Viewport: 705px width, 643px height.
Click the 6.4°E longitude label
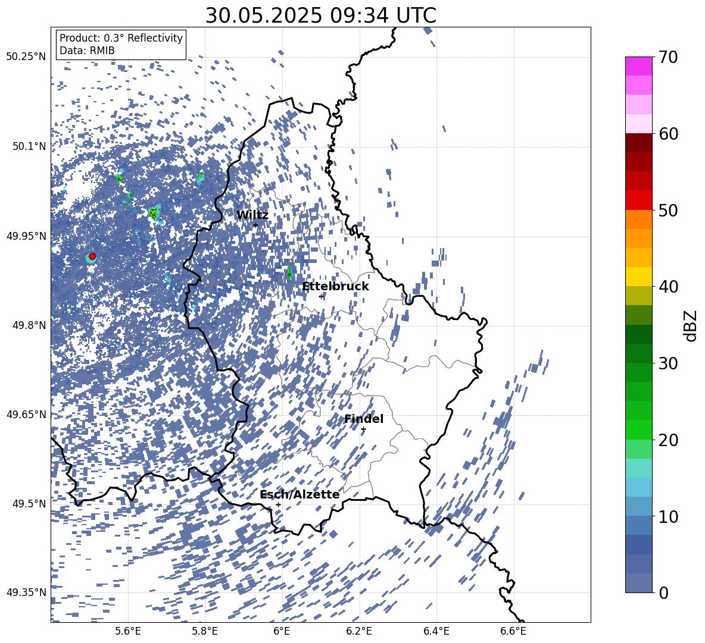point(436,631)
